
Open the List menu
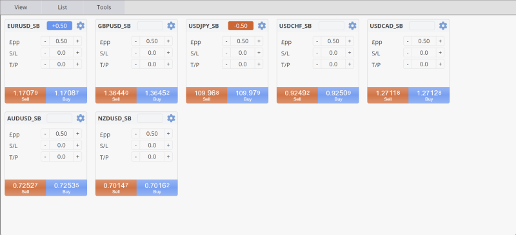pyautogui.click(x=62, y=7)
